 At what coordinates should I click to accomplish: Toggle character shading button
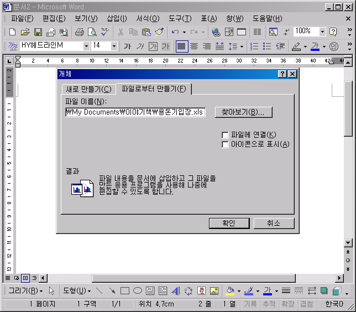tap(166, 46)
